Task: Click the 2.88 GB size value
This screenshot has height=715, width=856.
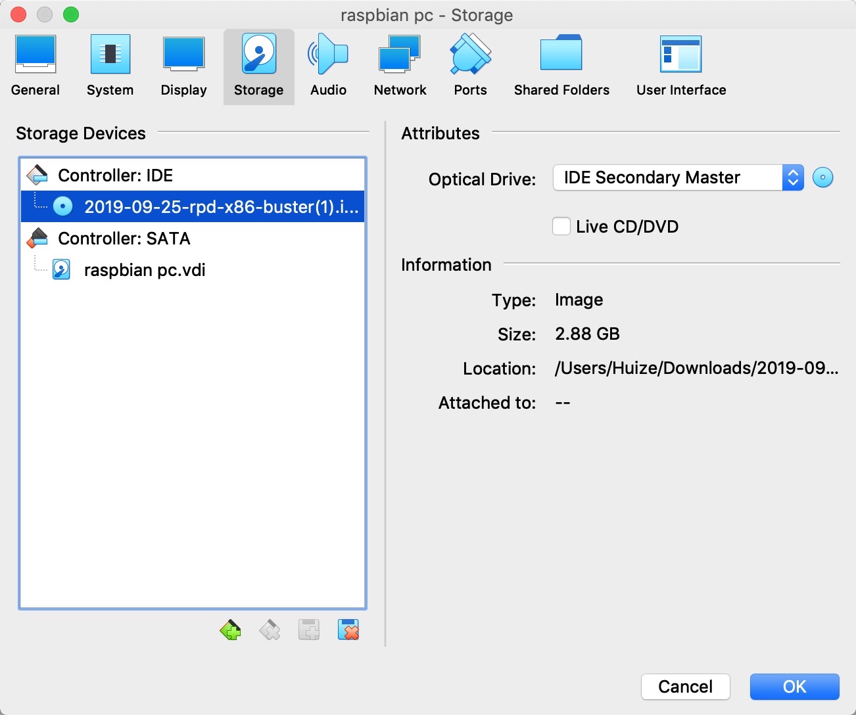Action: [587, 334]
